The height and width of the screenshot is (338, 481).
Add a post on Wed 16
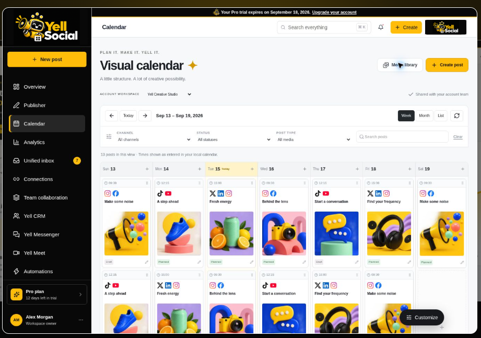(x=304, y=169)
